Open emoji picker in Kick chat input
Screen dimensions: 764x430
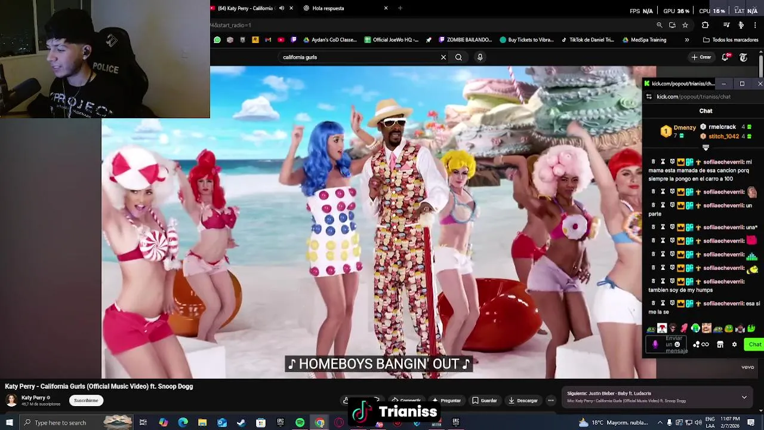click(x=677, y=345)
